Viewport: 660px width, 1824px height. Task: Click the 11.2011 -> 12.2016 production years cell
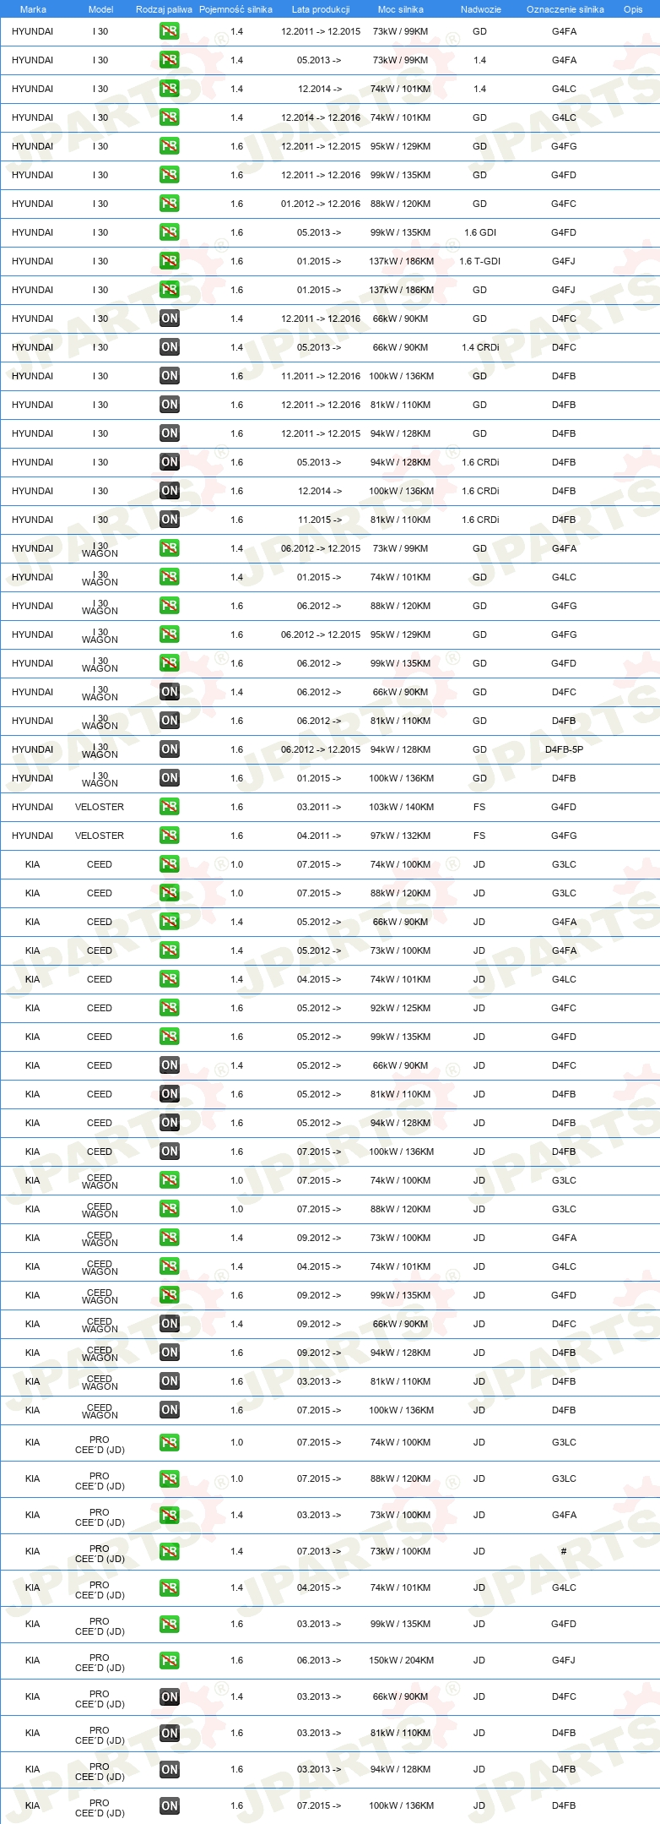(321, 376)
